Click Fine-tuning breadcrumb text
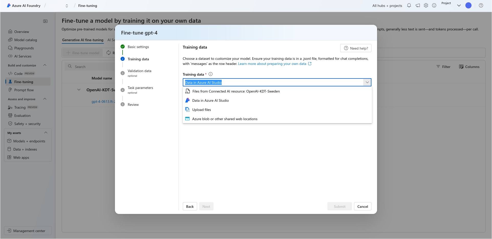The image size is (492, 239). [88, 6]
